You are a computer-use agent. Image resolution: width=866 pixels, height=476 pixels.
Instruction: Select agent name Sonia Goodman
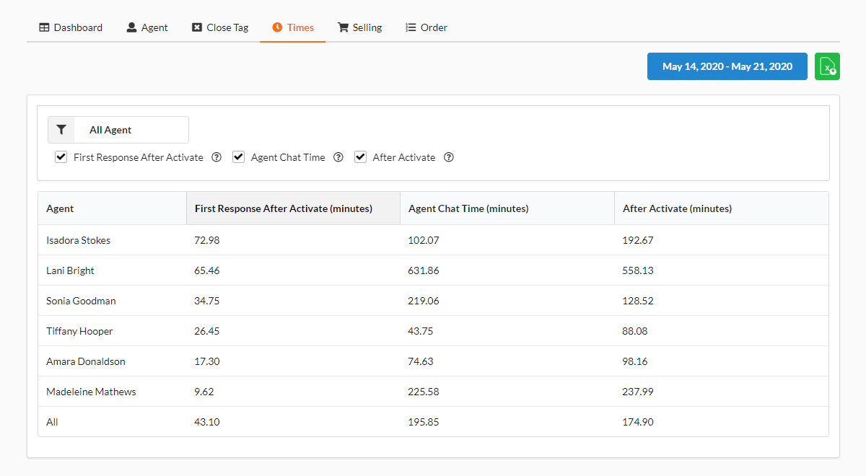[x=81, y=301]
